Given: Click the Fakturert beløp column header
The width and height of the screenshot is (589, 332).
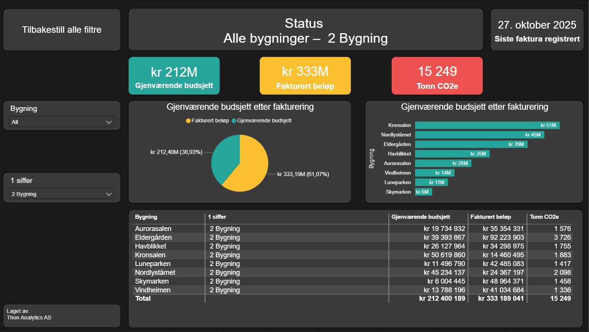Looking at the screenshot, I should tap(490, 217).
